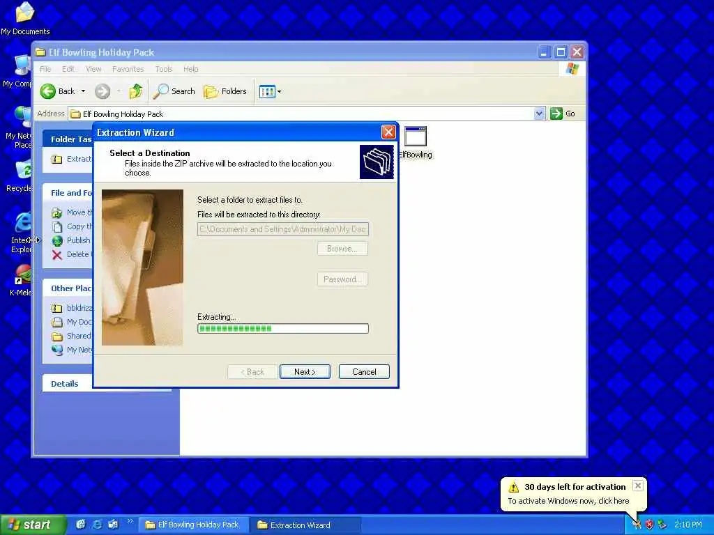Click Cancel in the Extraction Wizard
The width and height of the screenshot is (714, 535).
click(364, 372)
